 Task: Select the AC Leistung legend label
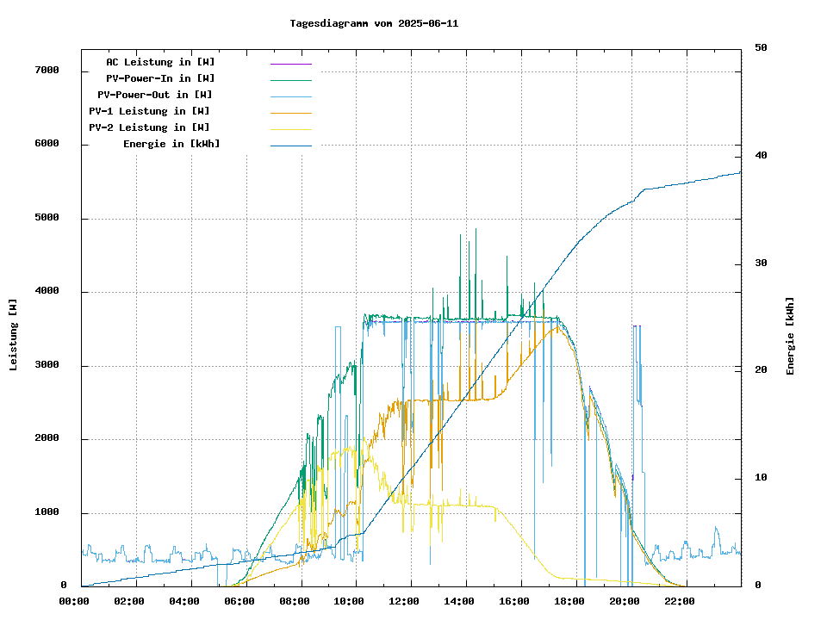click(x=160, y=62)
